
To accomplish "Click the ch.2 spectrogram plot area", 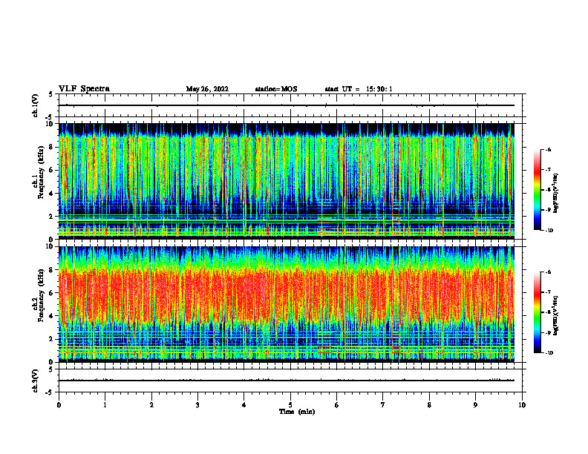I will pyautogui.click(x=287, y=304).
